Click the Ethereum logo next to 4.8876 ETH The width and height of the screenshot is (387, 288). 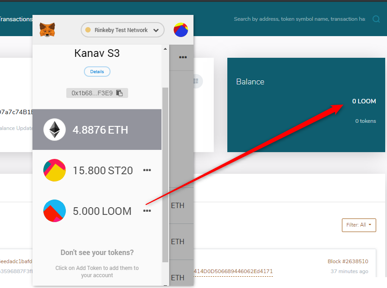click(x=54, y=130)
